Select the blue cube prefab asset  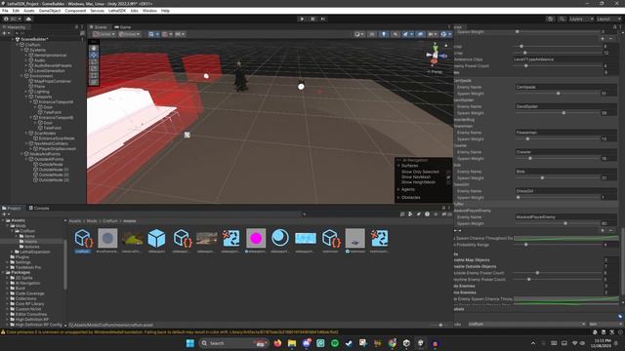tap(156, 238)
